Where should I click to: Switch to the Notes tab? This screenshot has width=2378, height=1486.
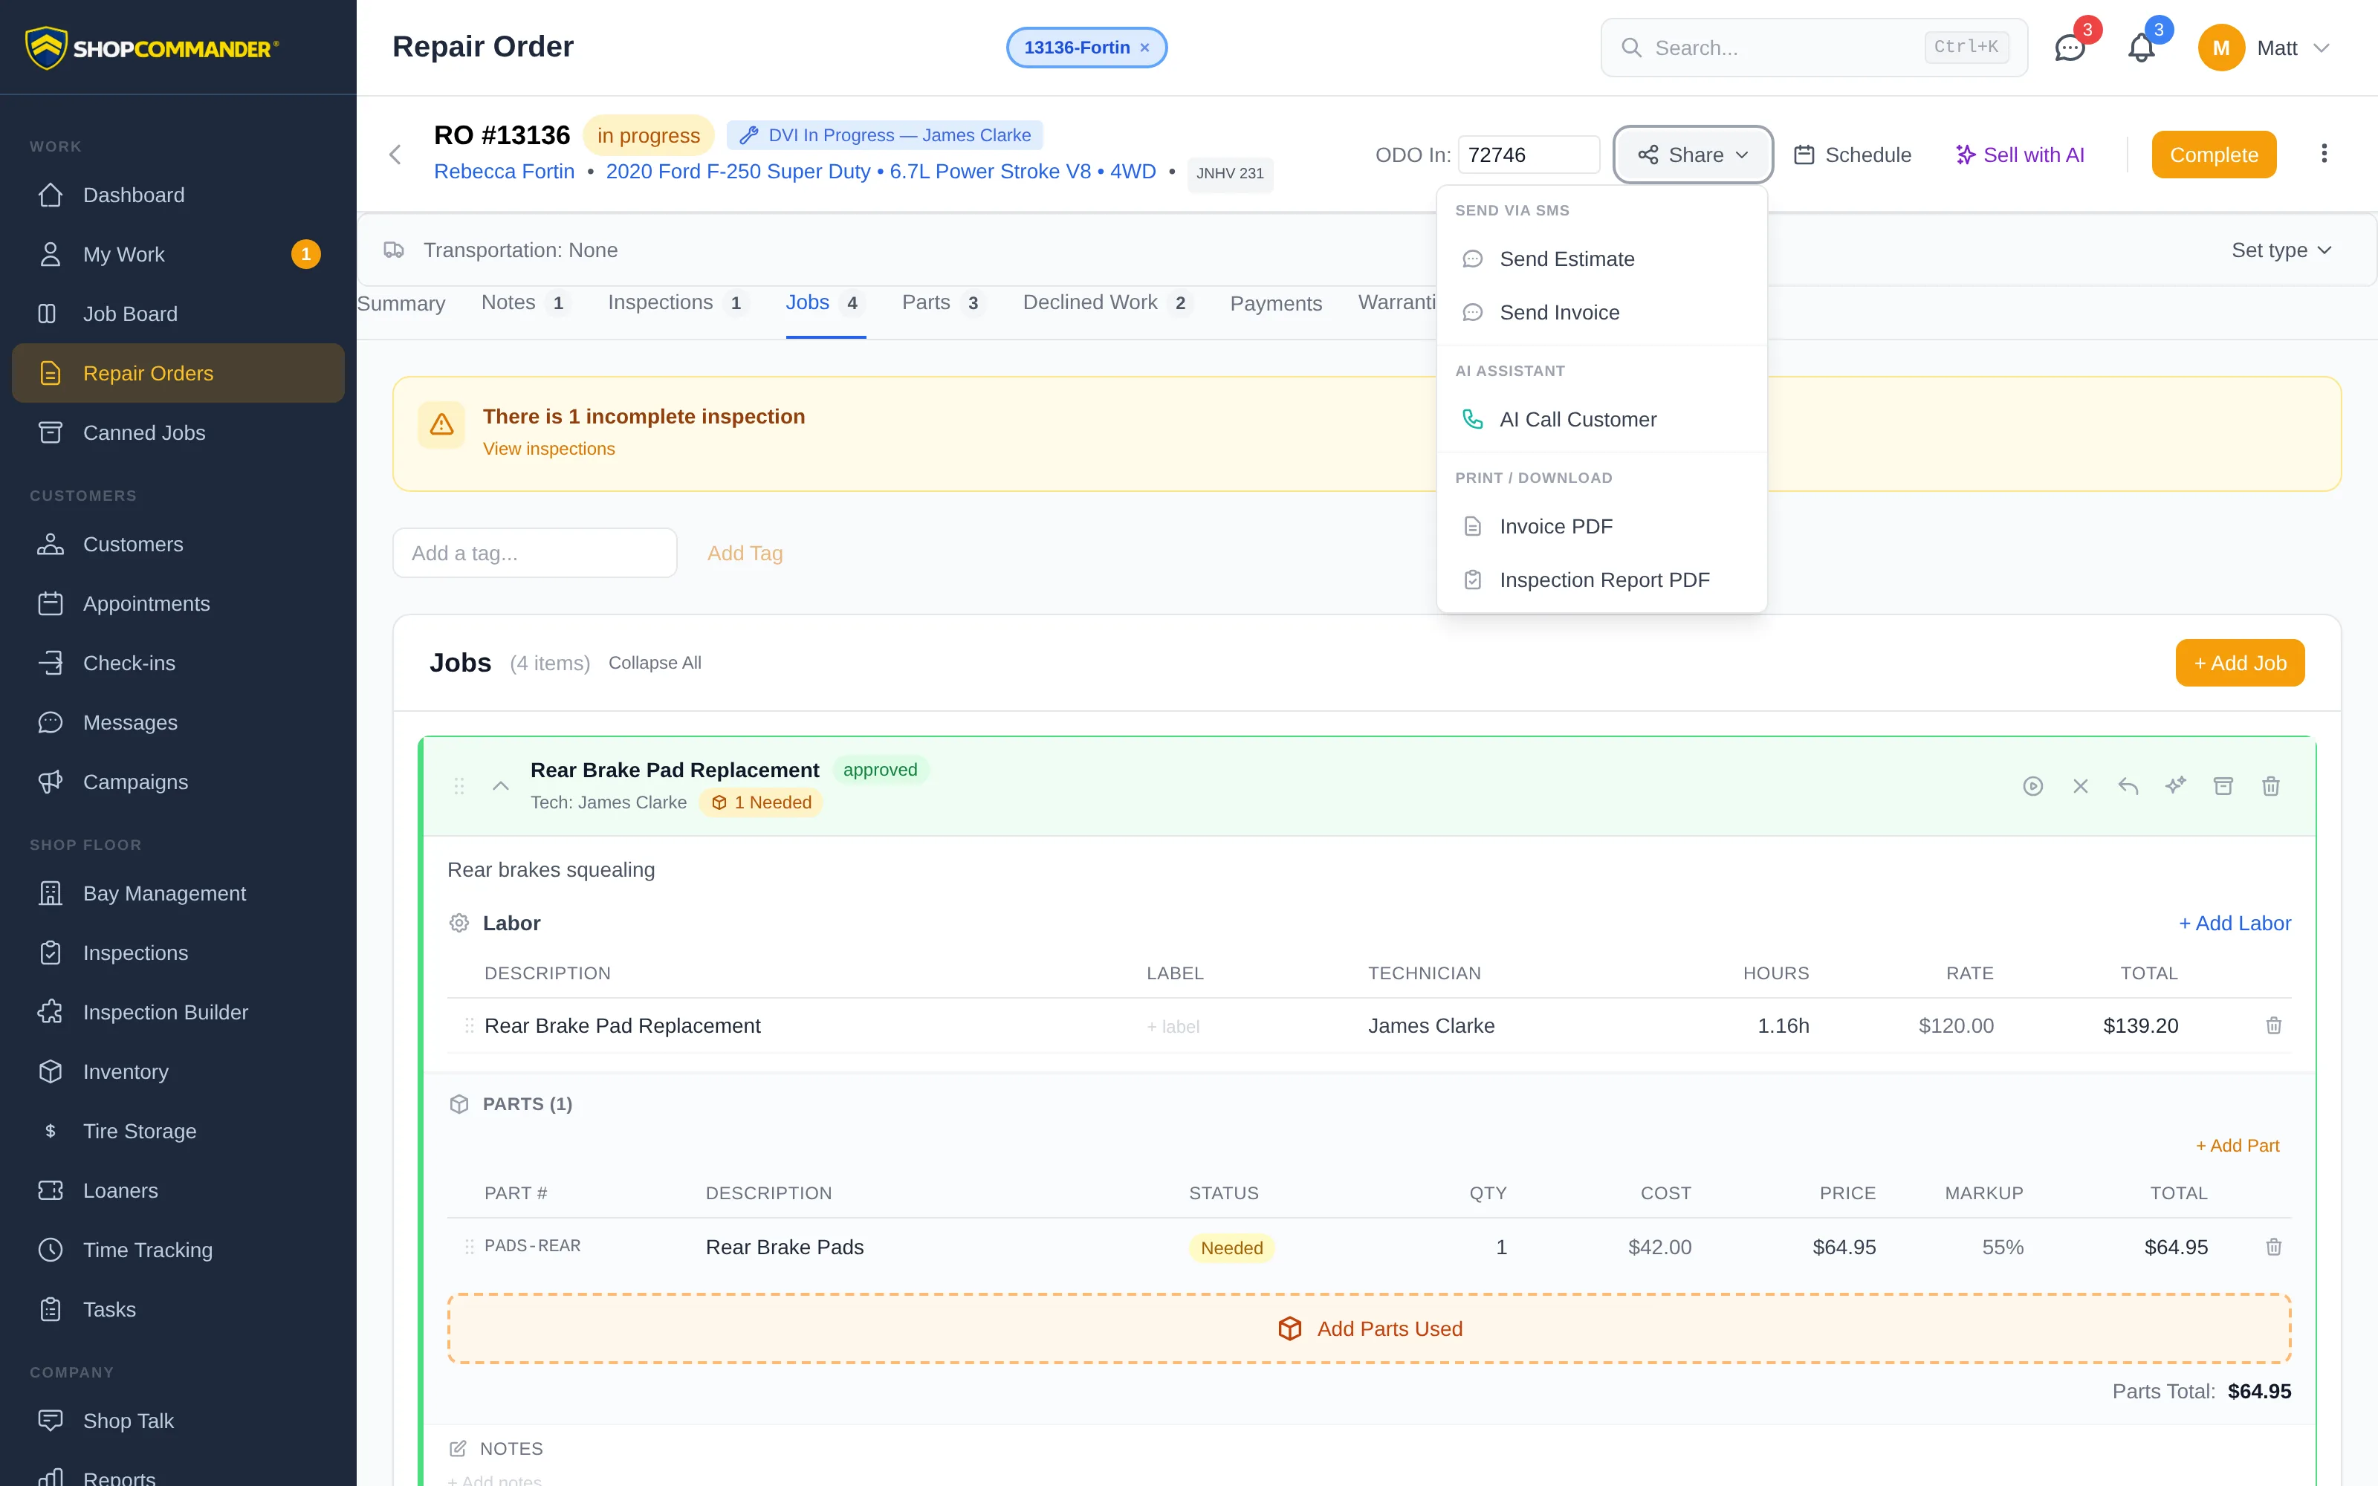click(525, 302)
